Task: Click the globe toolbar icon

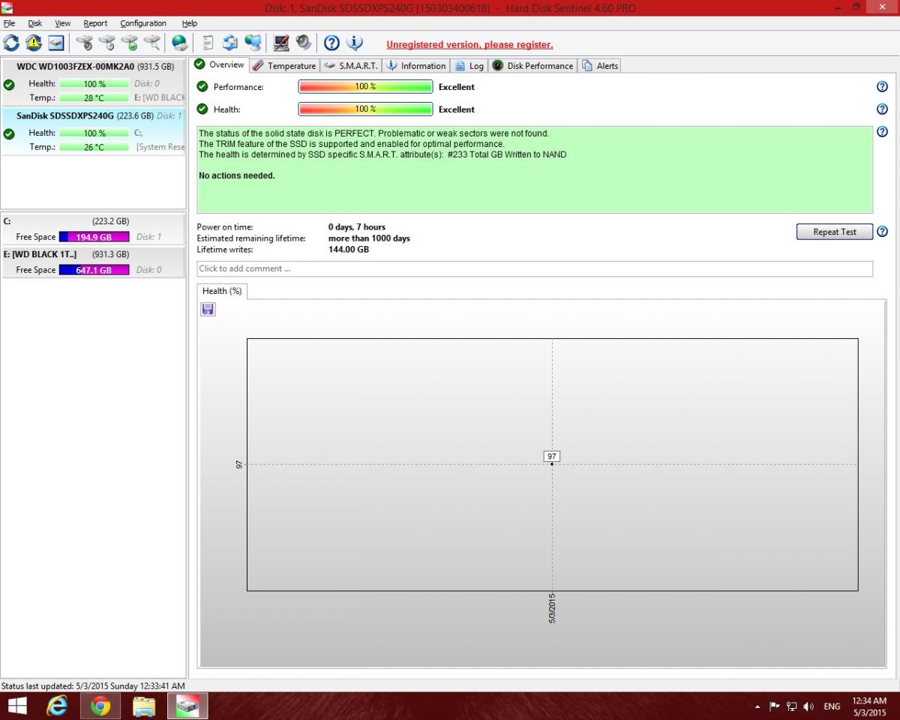Action: pyautogui.click(x=179, y=43)
